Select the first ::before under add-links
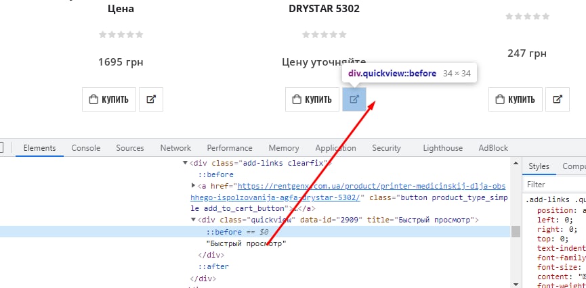The image size is (586, 288). 215,174
